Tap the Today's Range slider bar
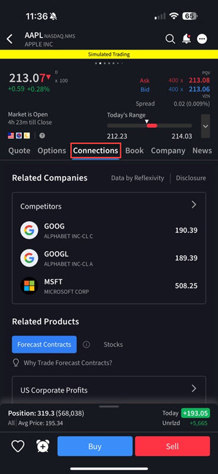 [149, 126]
